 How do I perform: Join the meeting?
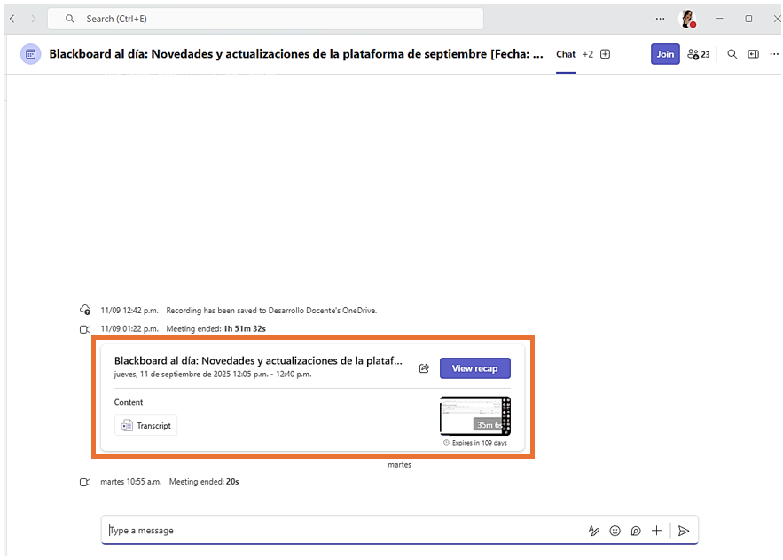coord(665,54)
